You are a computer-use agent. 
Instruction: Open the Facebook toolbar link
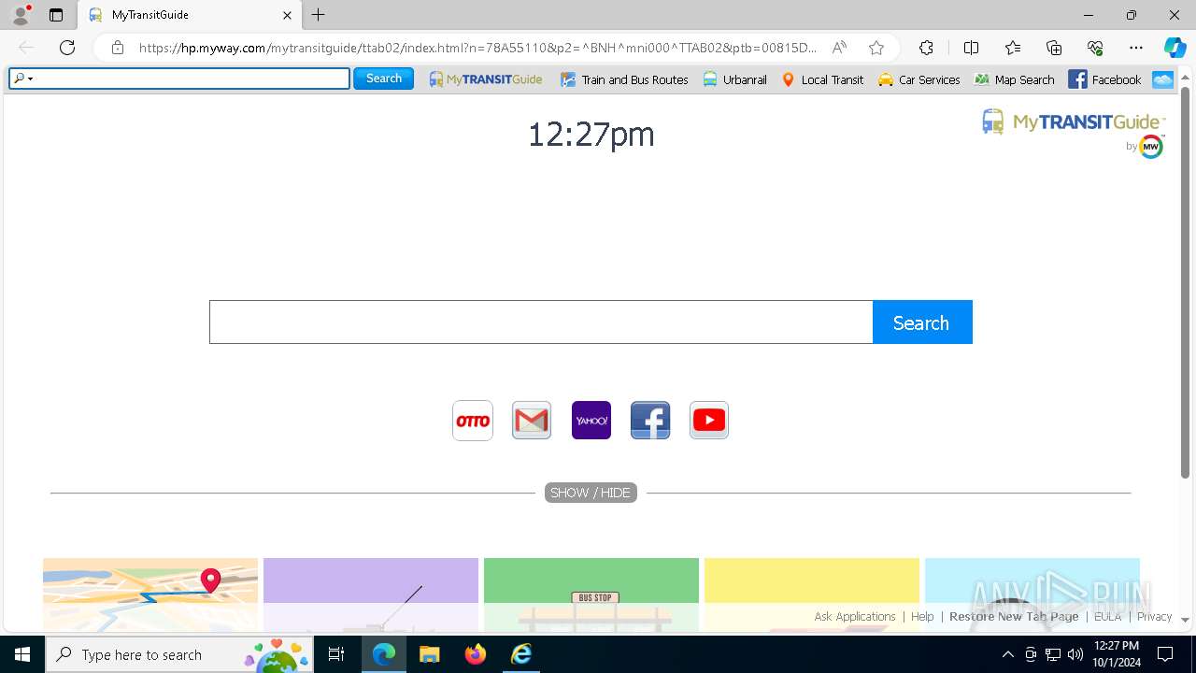1104,79
